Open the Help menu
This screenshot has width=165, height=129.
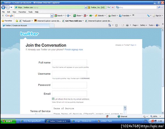point(37,12)
